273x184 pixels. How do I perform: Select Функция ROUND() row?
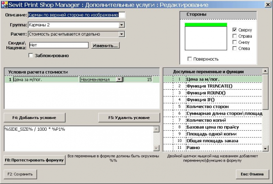[x=213, y=93]
